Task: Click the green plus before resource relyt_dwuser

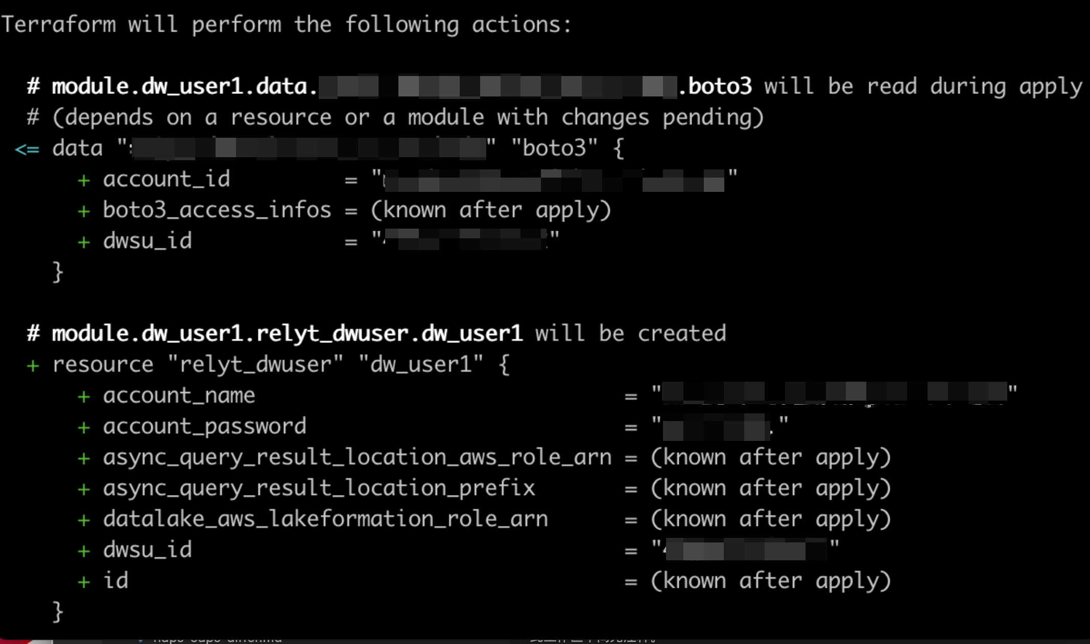Action: click(x=33, y=366)
